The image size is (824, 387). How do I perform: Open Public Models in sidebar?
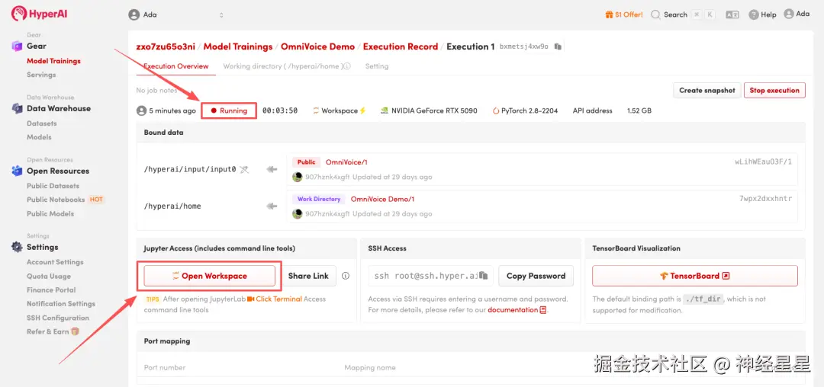tap(50, 213)
